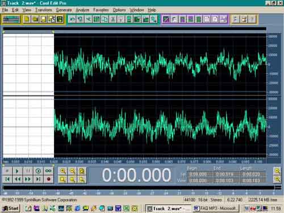Stop playback with the square Stop button
Screen dimensions: 284x213
pos(7,171)
